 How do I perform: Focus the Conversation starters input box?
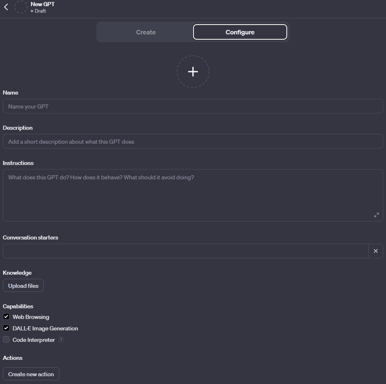[x=185, y=251]
